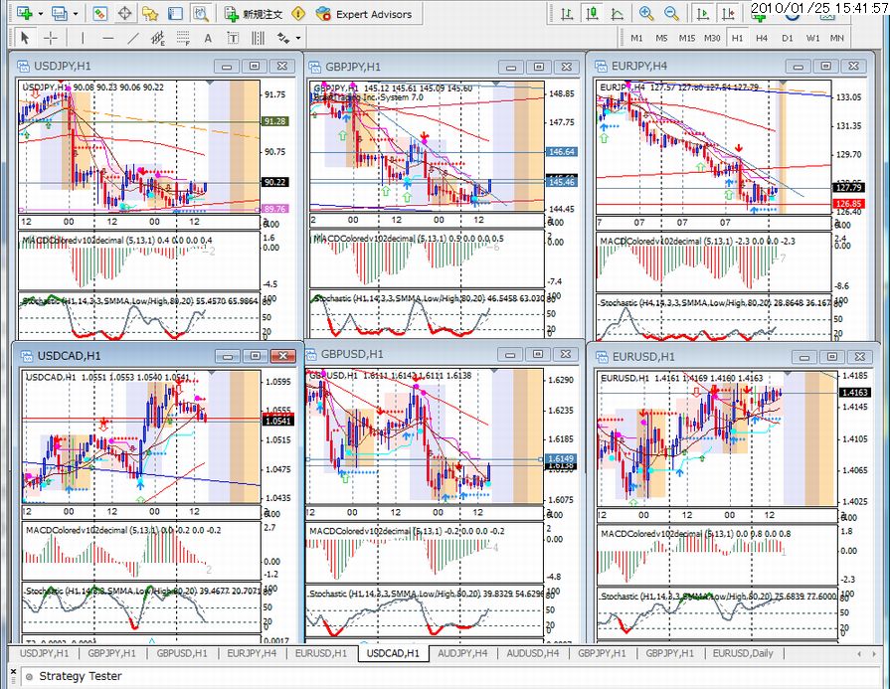Click the Expert Advisors button
The image size is (890, 689).
(364, 14)
